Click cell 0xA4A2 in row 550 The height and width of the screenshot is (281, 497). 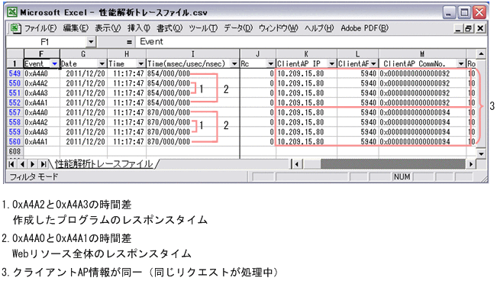click(x=42, y=83)
